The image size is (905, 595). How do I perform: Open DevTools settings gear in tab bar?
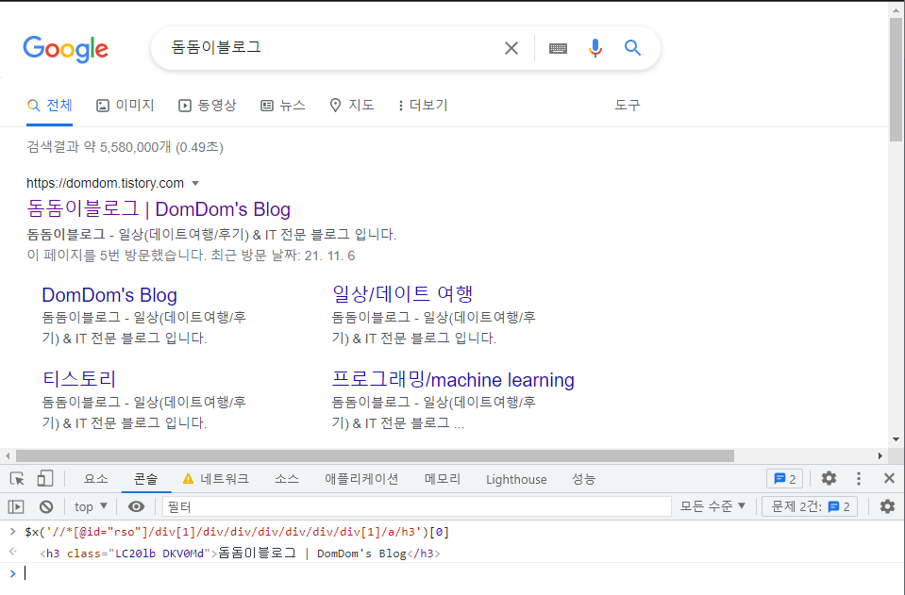(829, 478)
